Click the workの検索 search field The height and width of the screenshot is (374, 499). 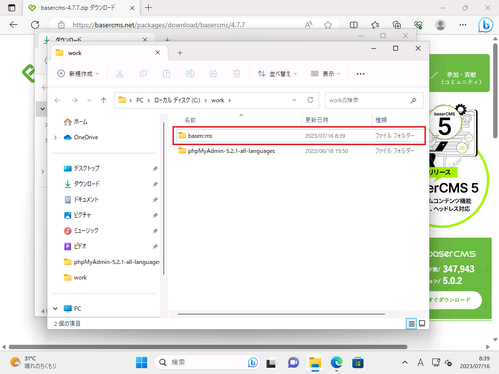368,100
